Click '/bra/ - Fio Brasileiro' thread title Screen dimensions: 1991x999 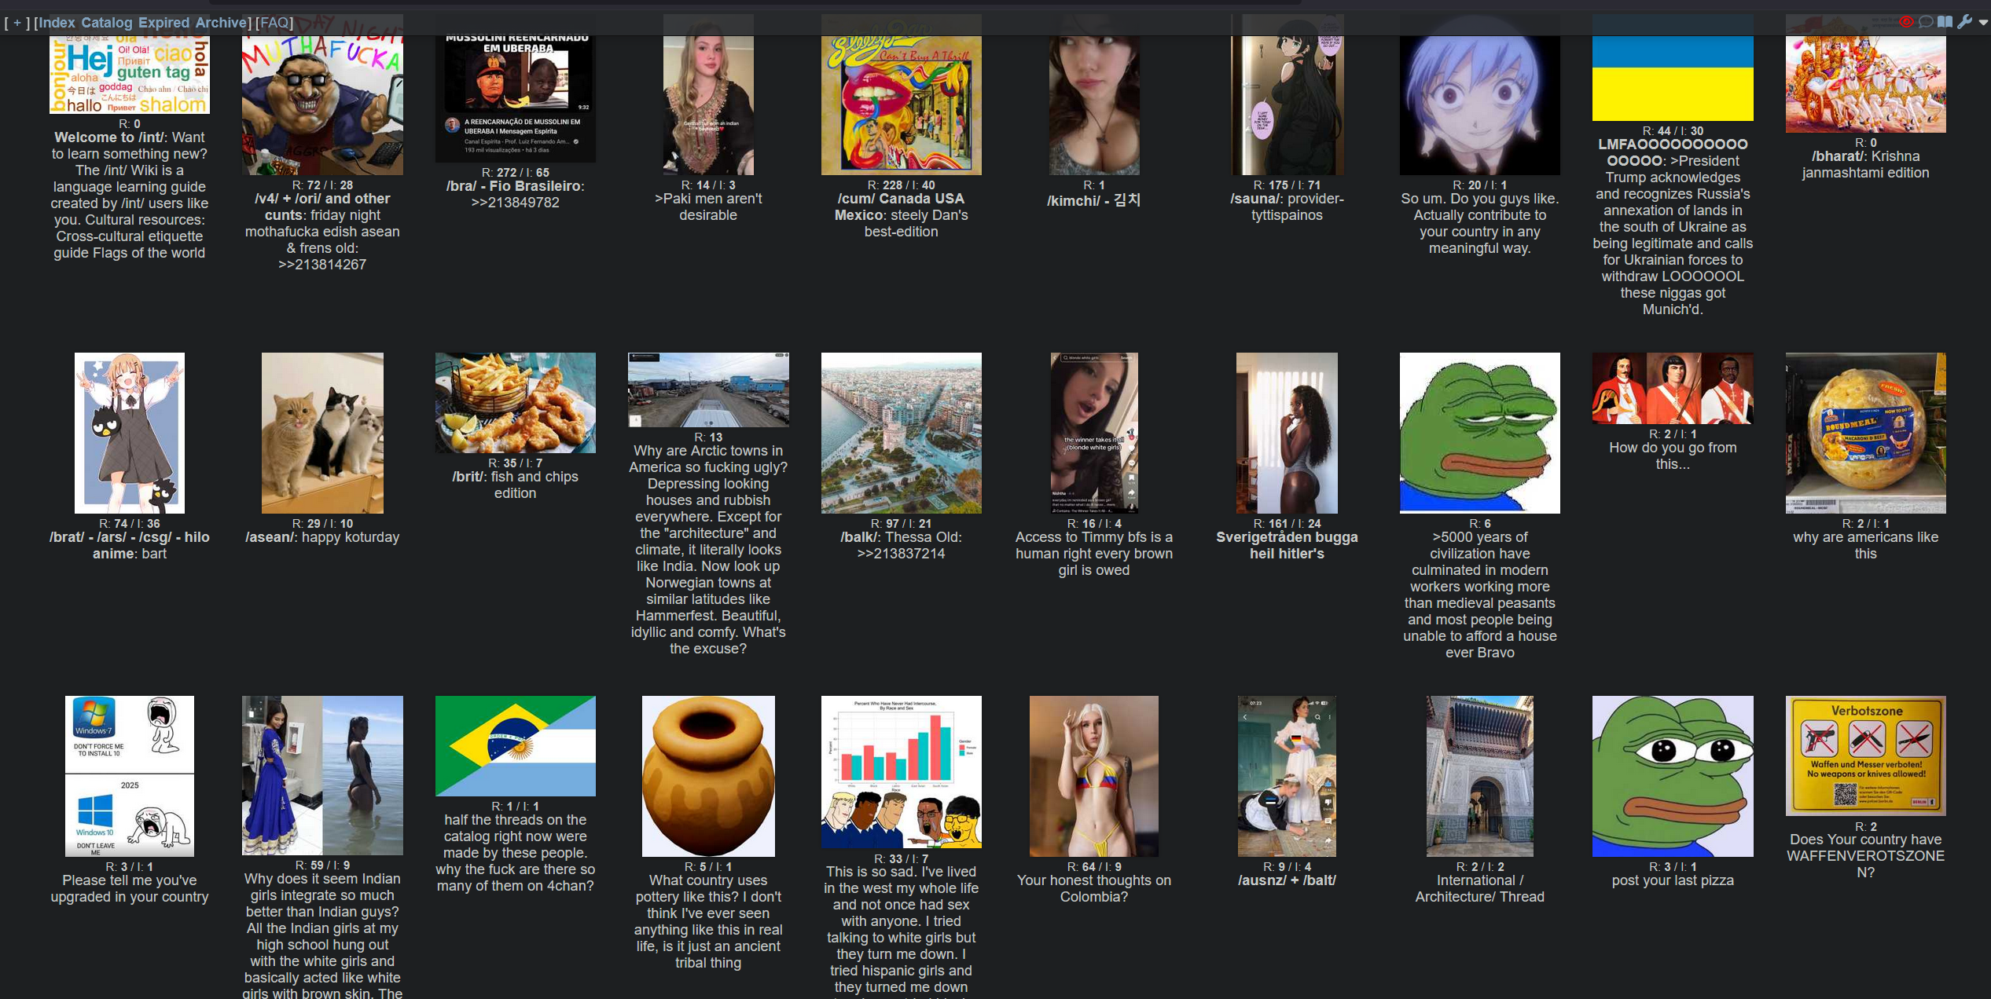click(513, 186)
